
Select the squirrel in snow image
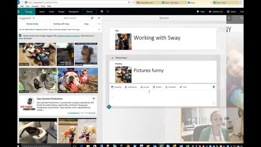pyautogui.click(x=86, y=54)
